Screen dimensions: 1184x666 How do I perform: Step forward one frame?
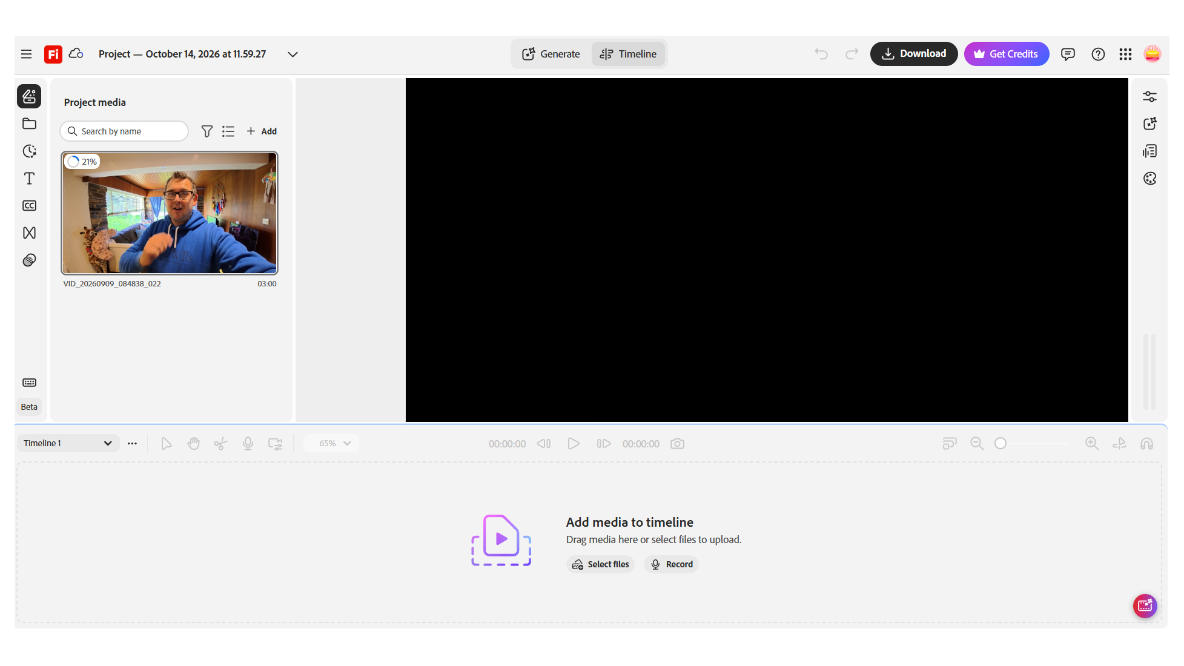pyautogui.click(x=603, y=444)
